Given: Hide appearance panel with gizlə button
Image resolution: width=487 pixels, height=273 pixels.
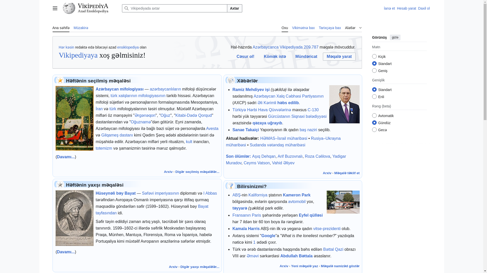Looking at the screenshot, I should pyautogui.click(x=395, y=37).
